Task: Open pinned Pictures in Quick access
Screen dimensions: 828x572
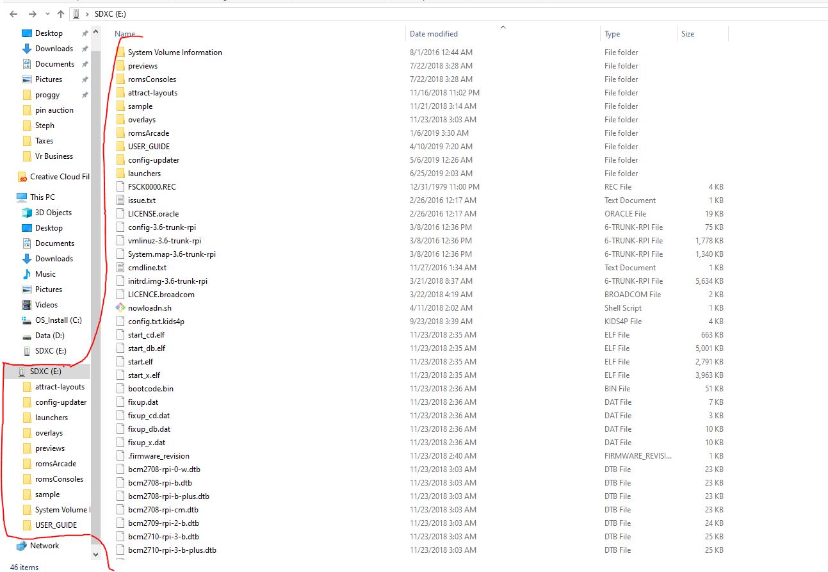Action: (x=49, y=79)
